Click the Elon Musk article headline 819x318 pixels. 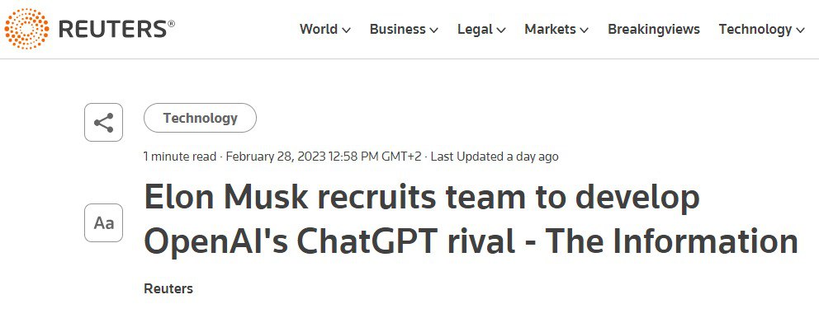[x=471, y=219]
